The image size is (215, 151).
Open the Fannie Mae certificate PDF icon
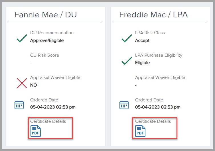click(36, 131)
